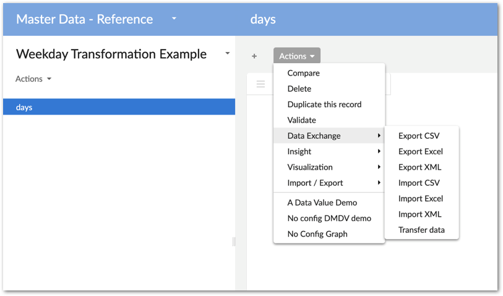Choose Export CSV from submenu
This screenshot has height=296, width=503.
click(x=419, y=136)
